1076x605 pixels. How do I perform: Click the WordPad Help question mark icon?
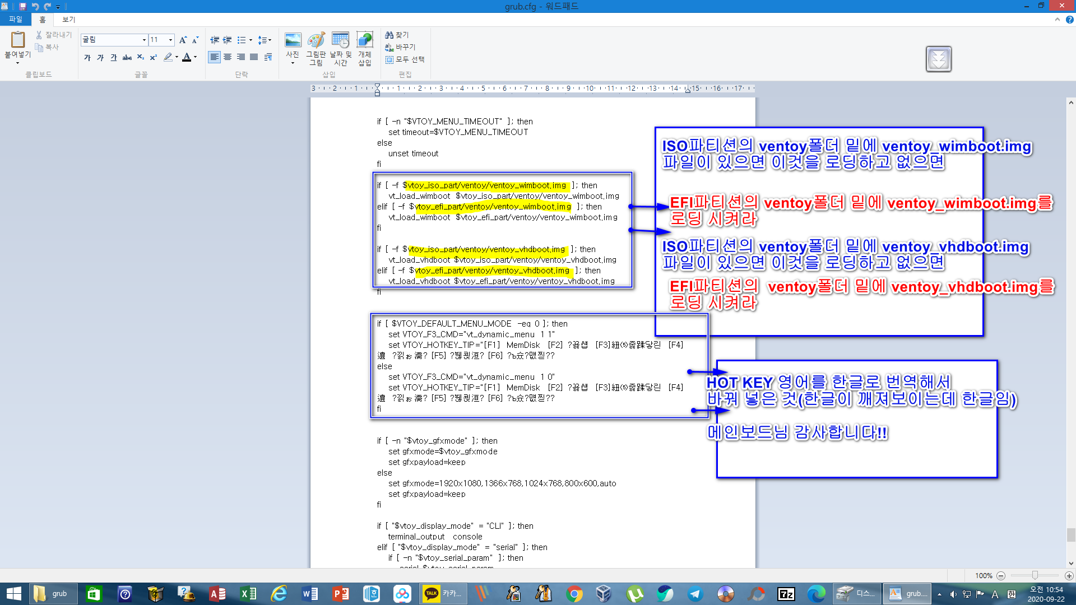pos(1069,19)
